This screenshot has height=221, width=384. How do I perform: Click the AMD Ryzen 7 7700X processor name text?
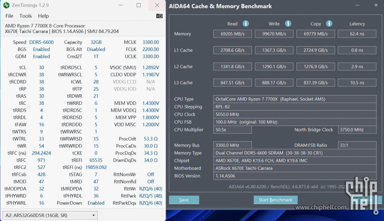45,26
